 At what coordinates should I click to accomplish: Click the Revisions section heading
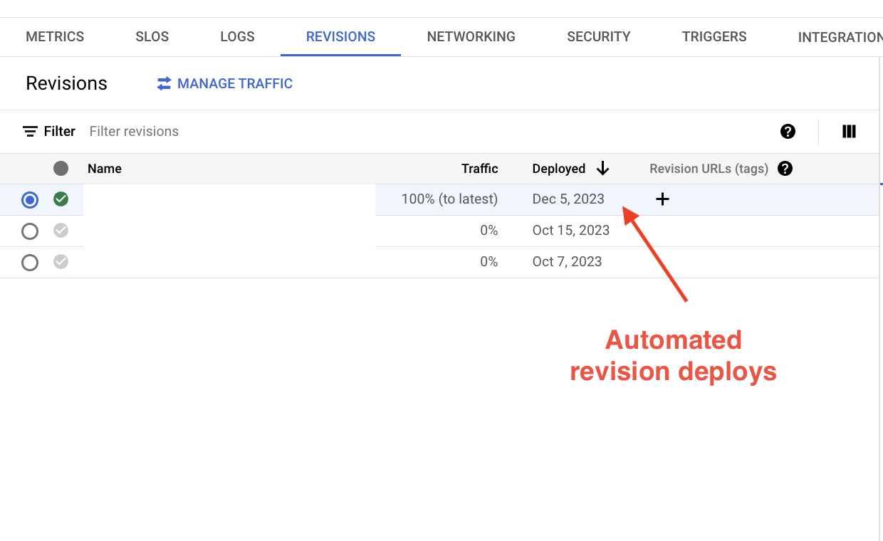coord(66,83)
